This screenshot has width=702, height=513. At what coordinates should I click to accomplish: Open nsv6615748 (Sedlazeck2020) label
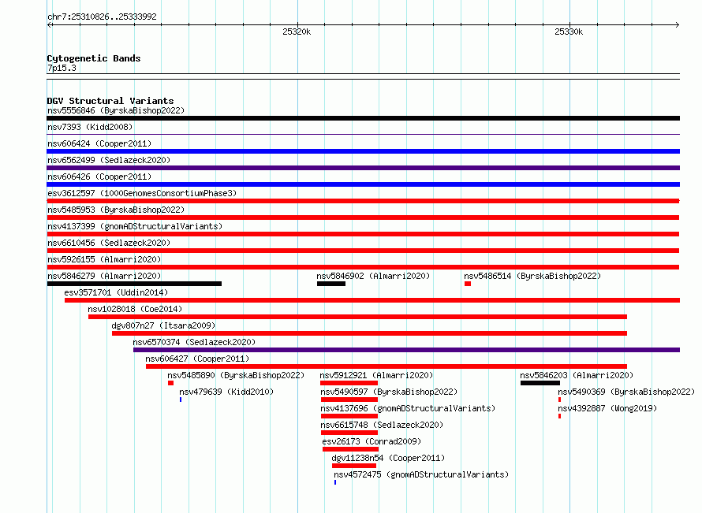click(382, 425)
